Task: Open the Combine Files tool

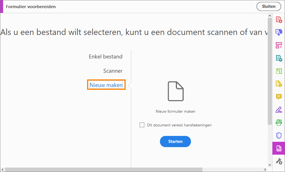Action: coord(279,32)
